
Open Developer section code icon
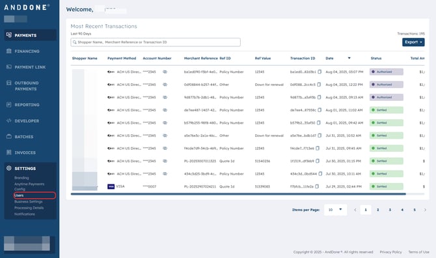pos(9,121)
